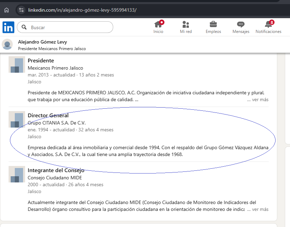Click 'Jalisco' location under Director General
The image size is (290, 227).
(34, 136)
